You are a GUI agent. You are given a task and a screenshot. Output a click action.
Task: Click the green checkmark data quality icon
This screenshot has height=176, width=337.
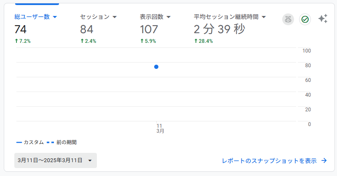[x=305, y=19]
